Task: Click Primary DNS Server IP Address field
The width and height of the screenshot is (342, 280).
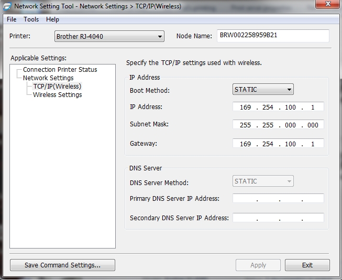Action: 278,199
